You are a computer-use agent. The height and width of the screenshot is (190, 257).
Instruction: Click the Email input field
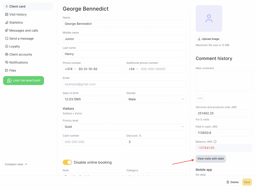(124, 84)
